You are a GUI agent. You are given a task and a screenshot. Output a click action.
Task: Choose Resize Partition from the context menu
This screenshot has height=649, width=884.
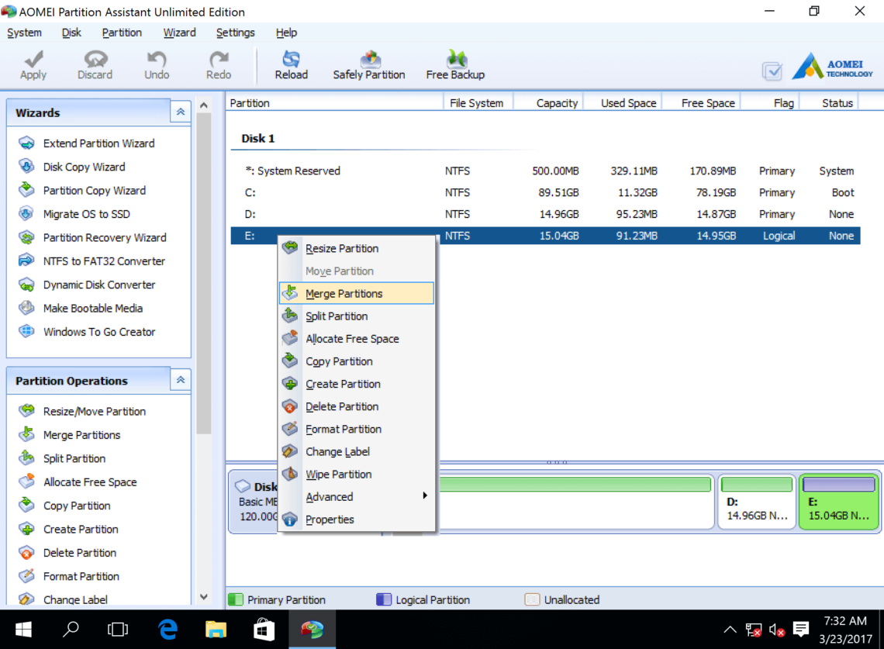tap(357, 249)
